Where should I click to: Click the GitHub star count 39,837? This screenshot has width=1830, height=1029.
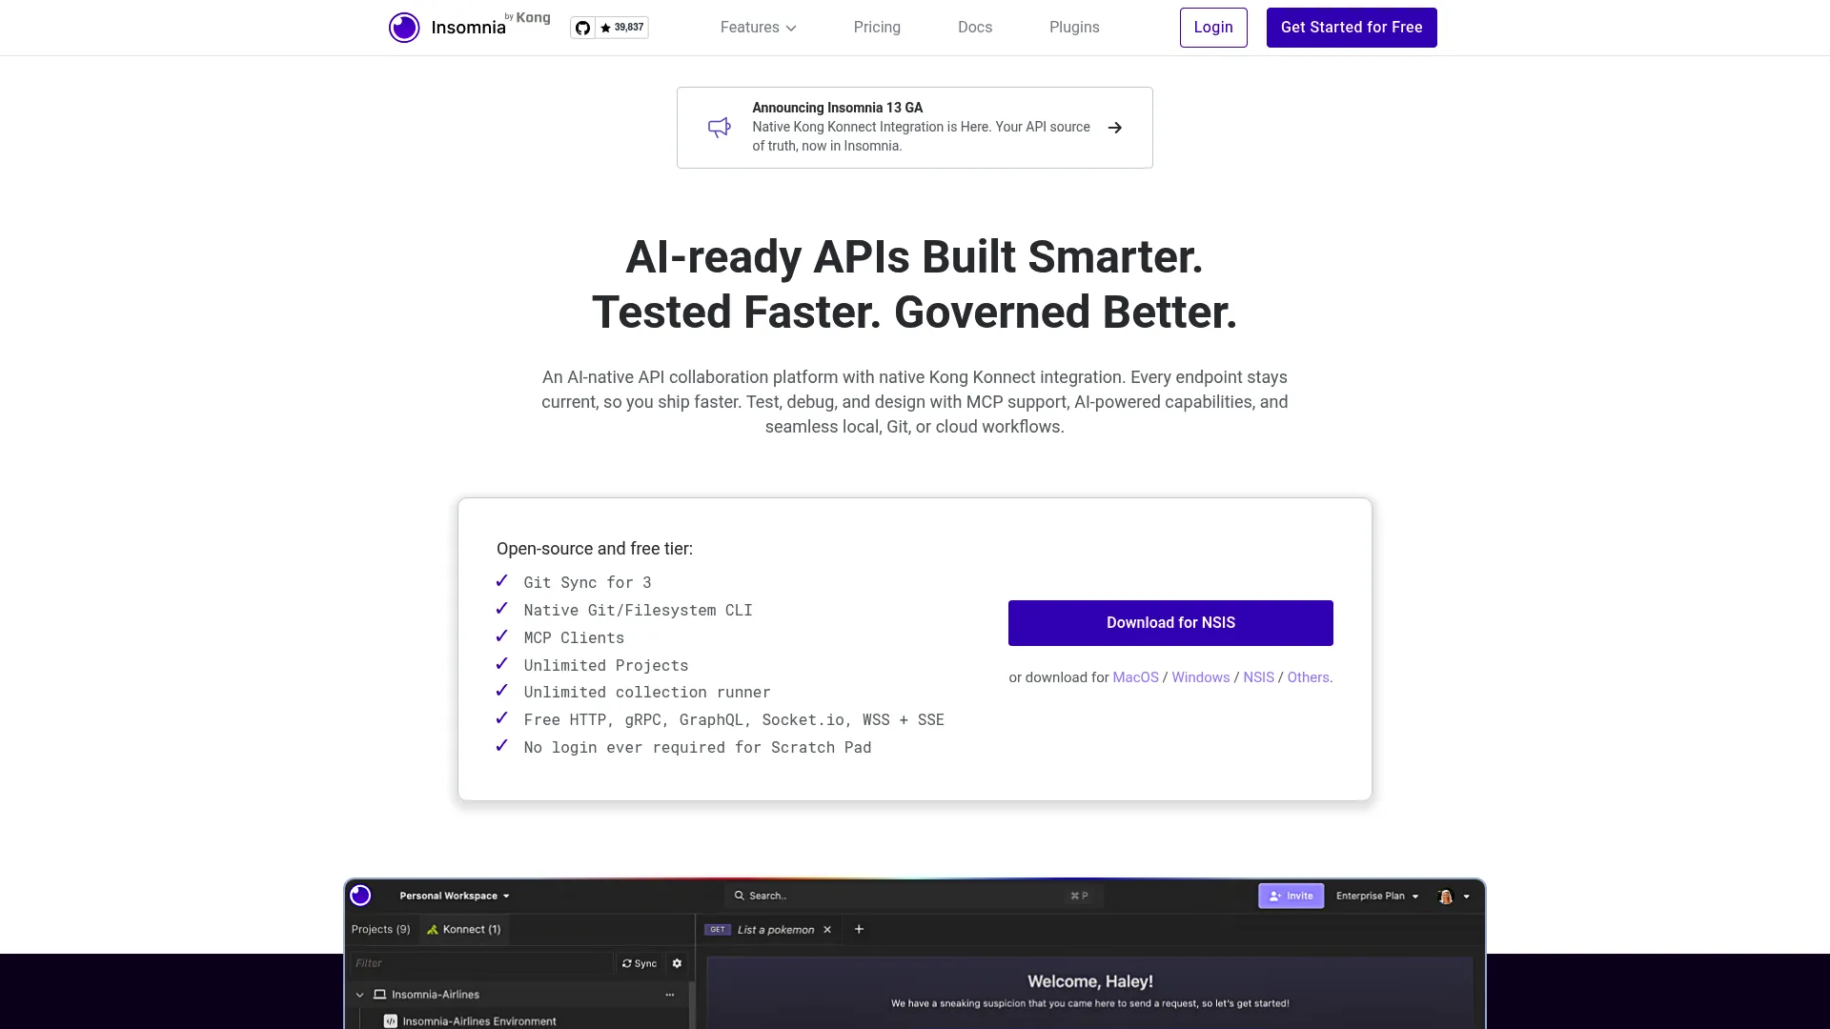coord(622,28)
